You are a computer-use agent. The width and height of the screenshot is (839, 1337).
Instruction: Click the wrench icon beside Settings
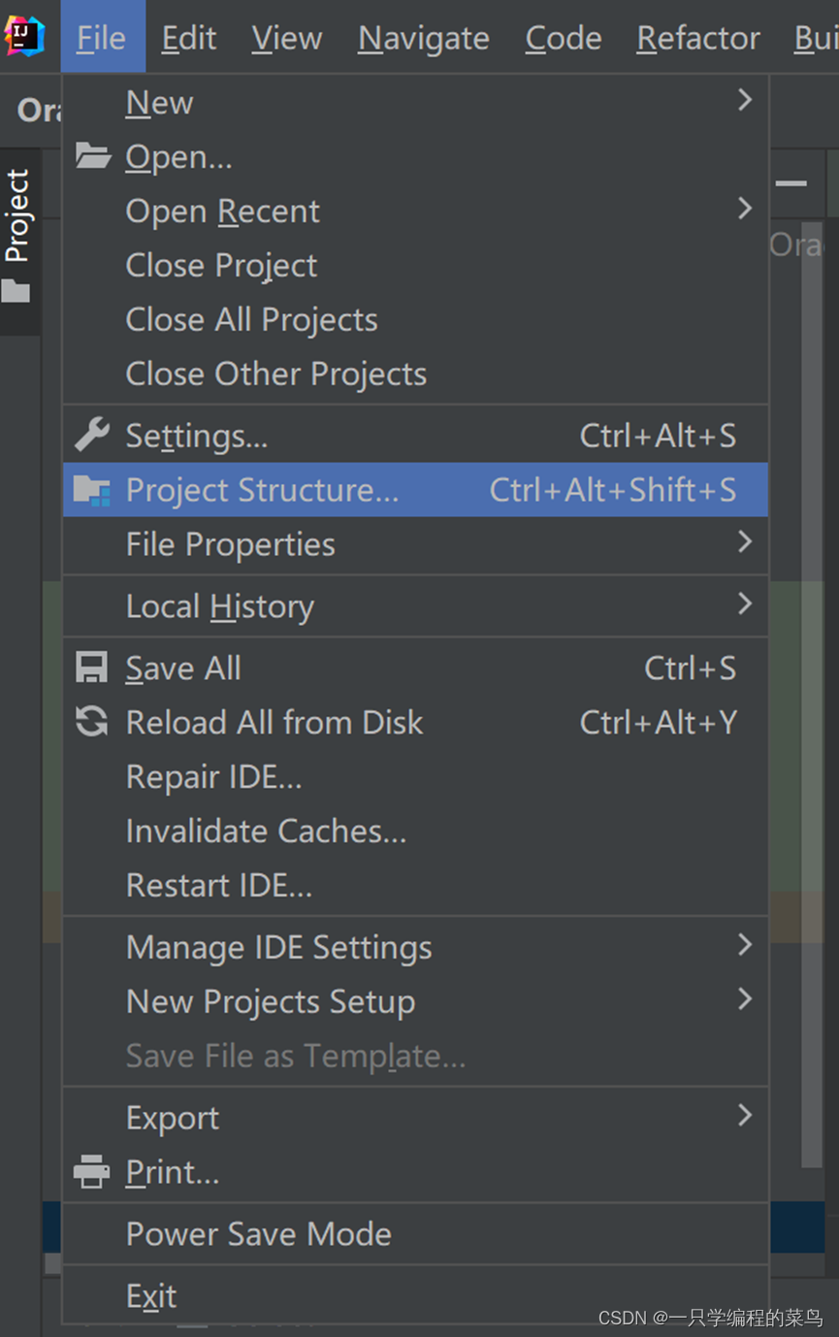[92, 436]
